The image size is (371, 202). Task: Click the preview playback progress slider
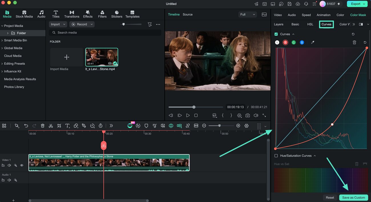coord(195,107)
